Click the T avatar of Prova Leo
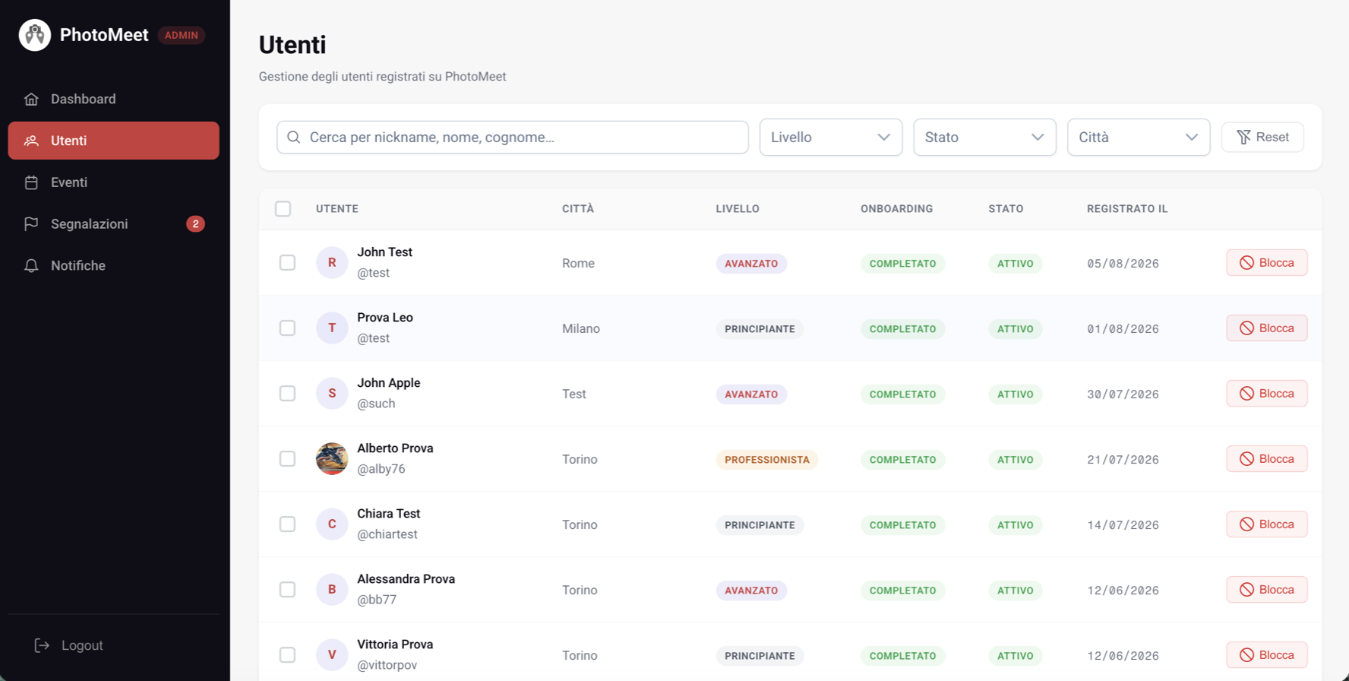This screenshot has width=1349, height=681. point(332,328)
